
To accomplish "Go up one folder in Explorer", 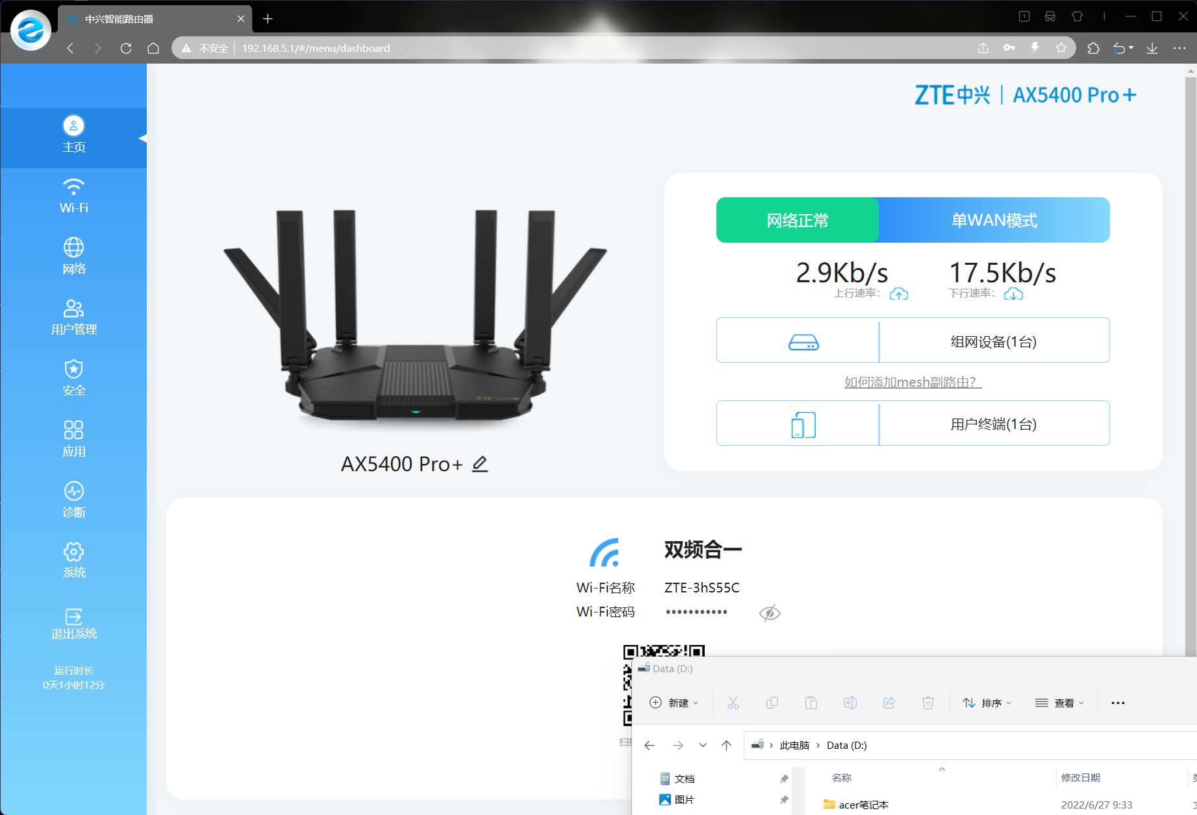I will tap(727, 746).
